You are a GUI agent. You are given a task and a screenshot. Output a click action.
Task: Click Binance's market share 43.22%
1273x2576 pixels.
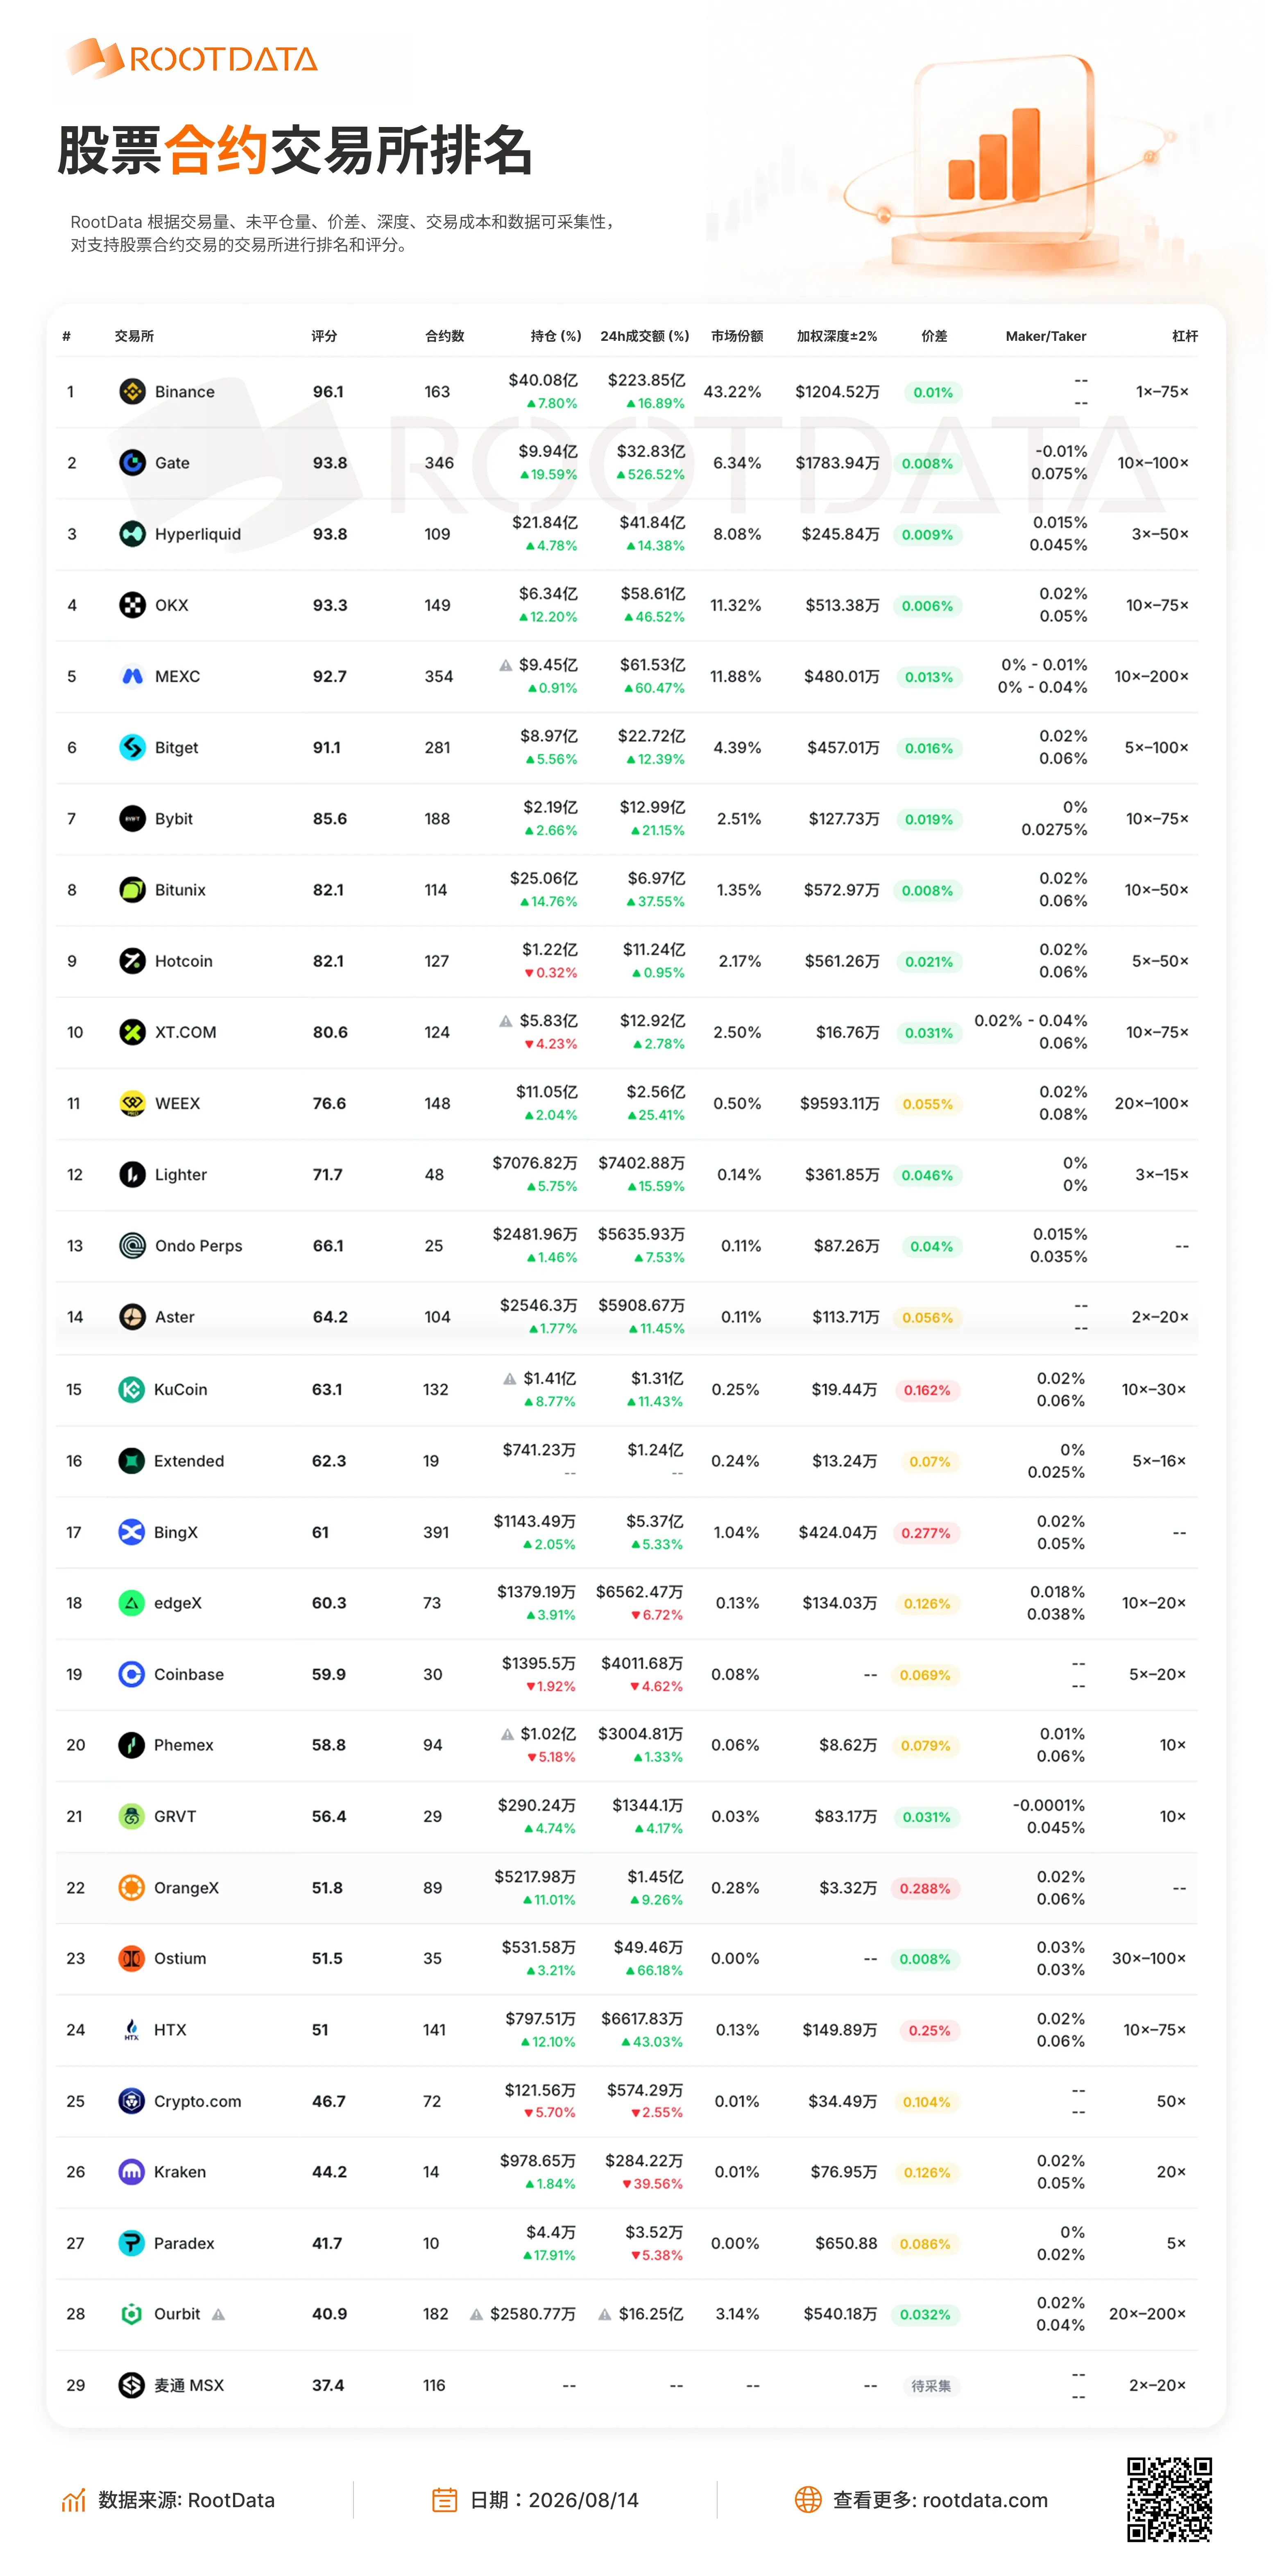click(732, 392)
